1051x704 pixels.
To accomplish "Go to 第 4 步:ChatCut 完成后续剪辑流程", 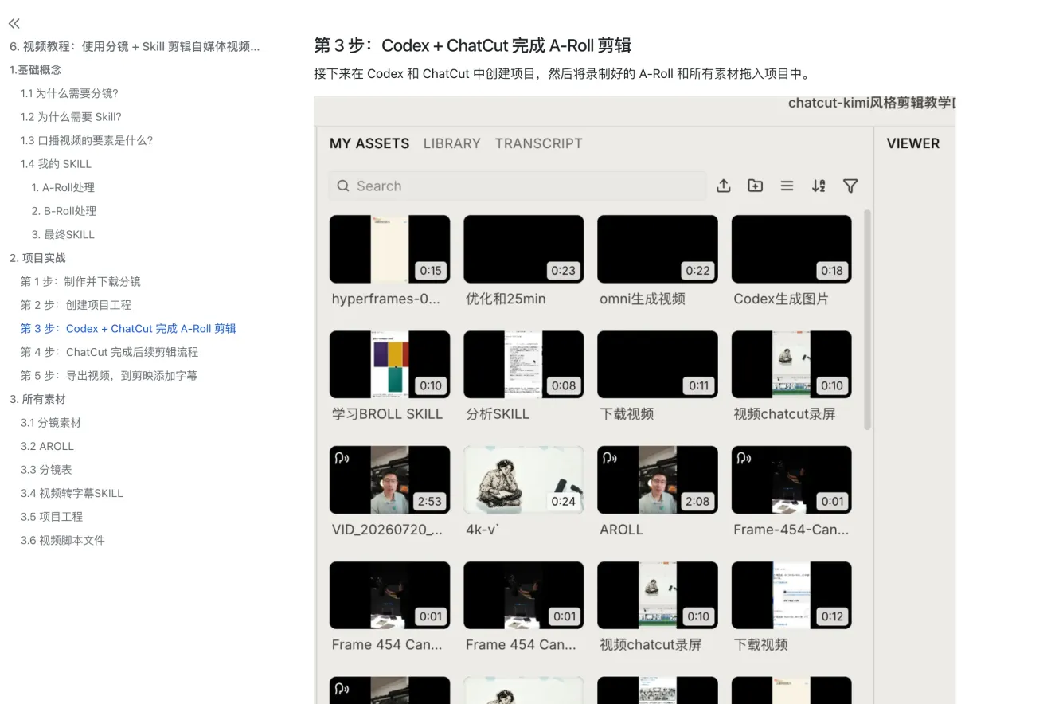I will click(x=109, y=352).
